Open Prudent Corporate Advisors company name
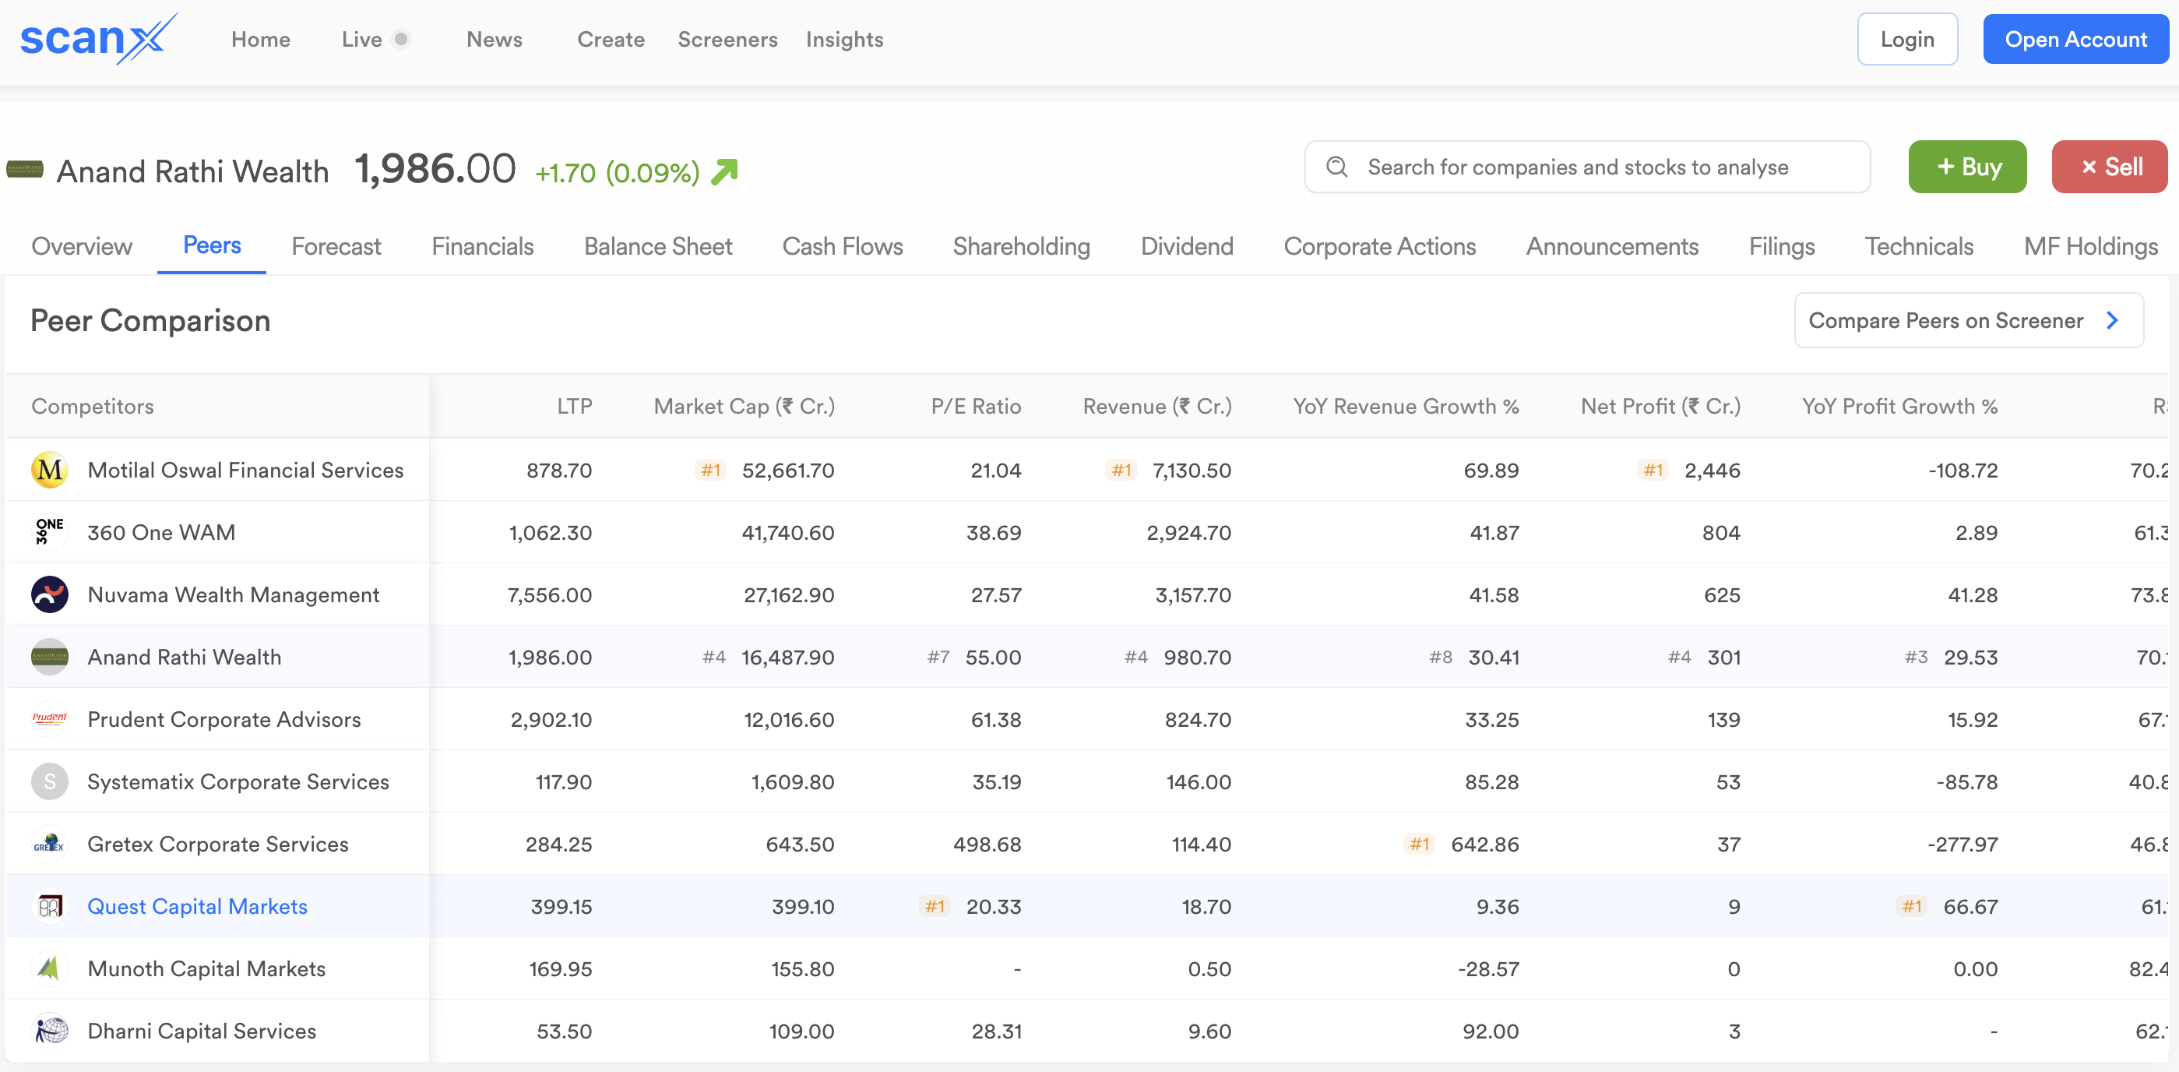Viewport: 2179px width, 1072px height. click(x=224, y=719)
